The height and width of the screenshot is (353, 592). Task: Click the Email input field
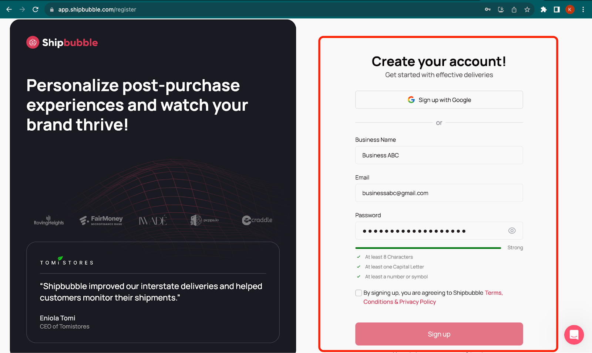439,193
